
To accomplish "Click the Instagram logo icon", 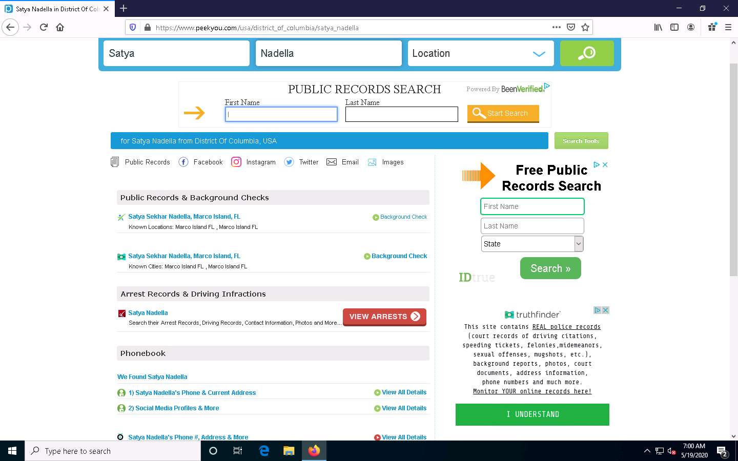I will point(236,162).
